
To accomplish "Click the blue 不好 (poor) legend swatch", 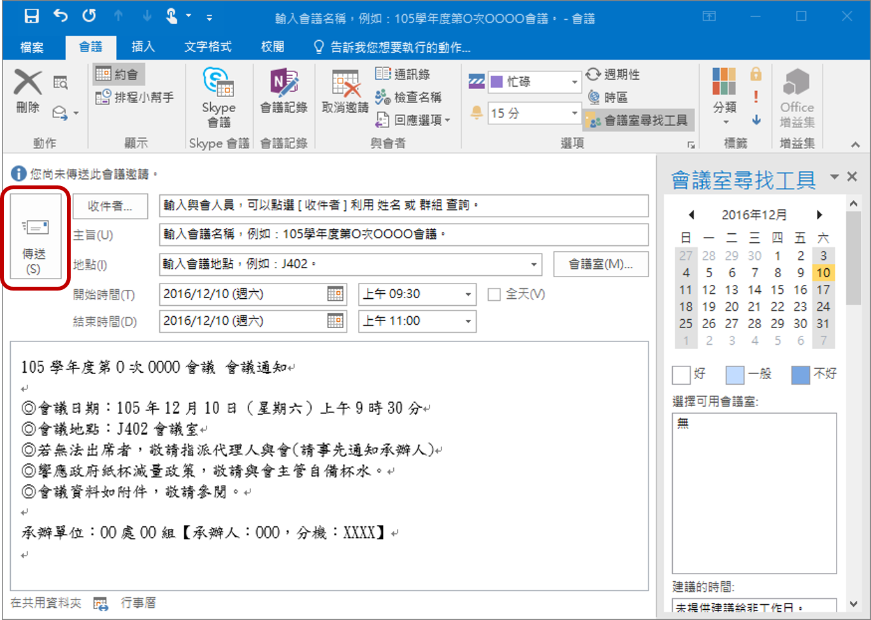I will [x=800, y=375].
